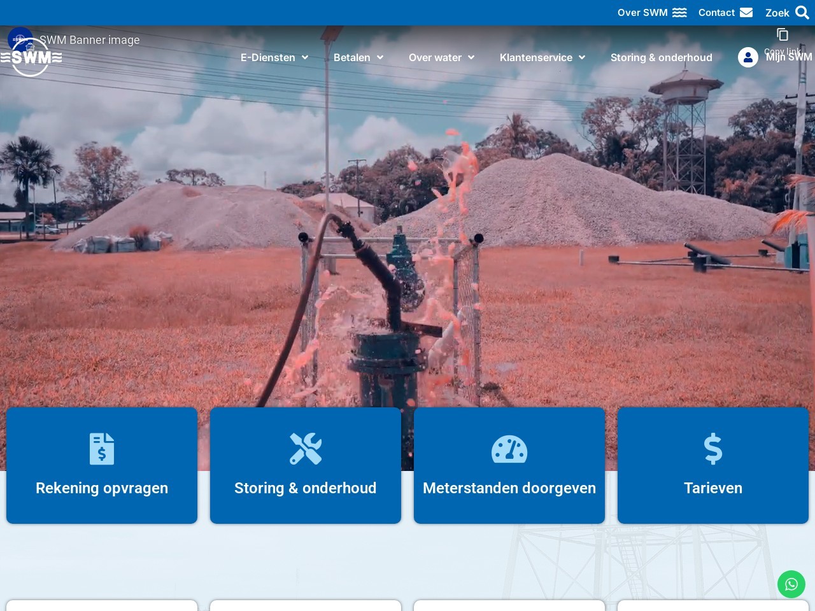Open the Over water menu
Viewport: 815px width, 611px height.
coord(436,57)
